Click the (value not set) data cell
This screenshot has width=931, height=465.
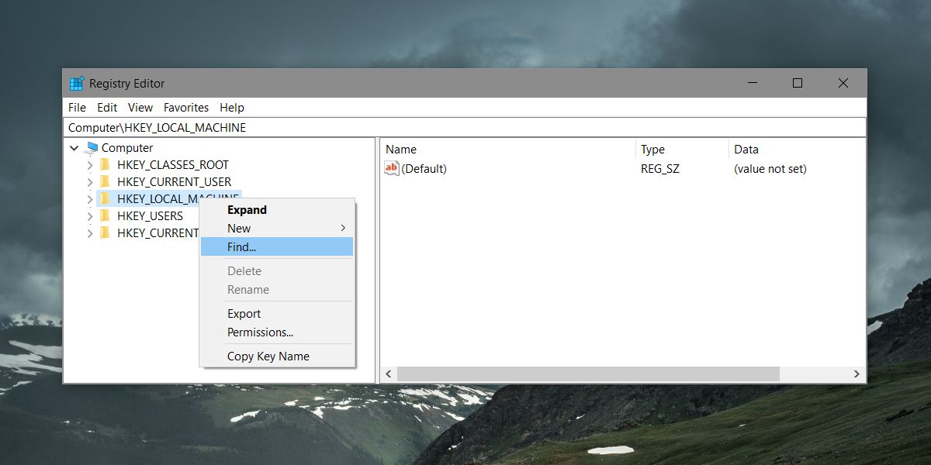point(770,168)
